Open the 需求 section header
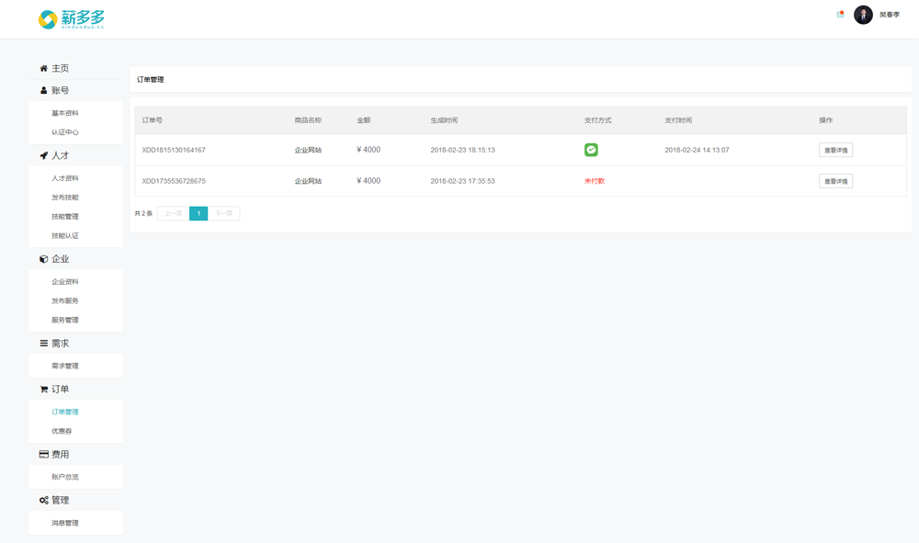This screenshot has width=919, height=543. 61,344
